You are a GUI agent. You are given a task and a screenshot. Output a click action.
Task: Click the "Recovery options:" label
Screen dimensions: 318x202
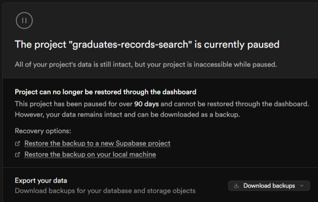(43, 131)
